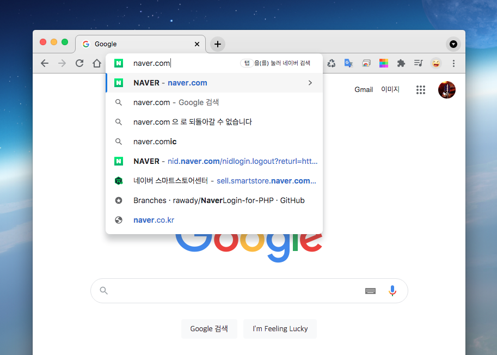Click the I'm Feeling Lucky button
The height and width of the screenshot is (355, 497).
click(280, 329)
